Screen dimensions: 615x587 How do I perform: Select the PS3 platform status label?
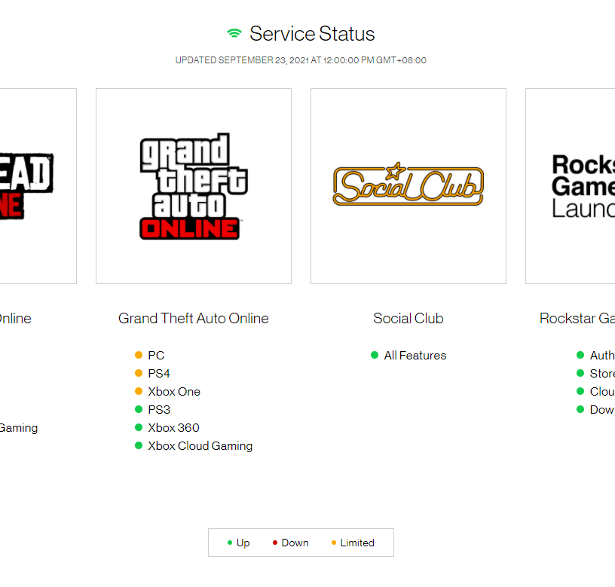[x=159, y=409]
